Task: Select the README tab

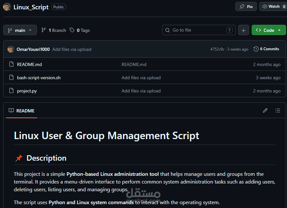Action: pos(22,111)
